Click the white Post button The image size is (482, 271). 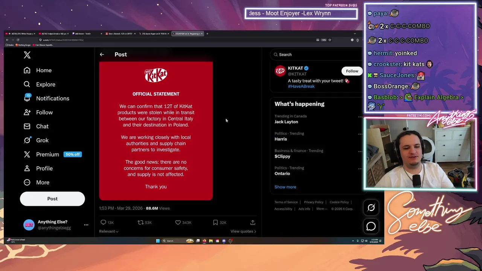click(52, 199)
